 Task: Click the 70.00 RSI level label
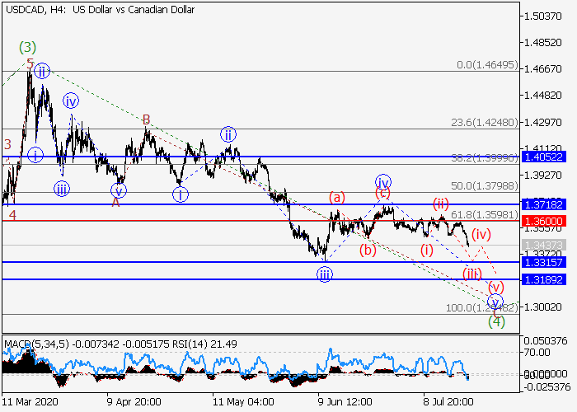click(537, 353)
